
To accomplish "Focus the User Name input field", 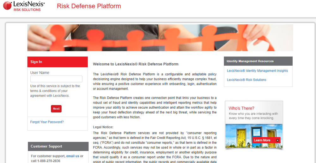I will (x=56, y=79).
